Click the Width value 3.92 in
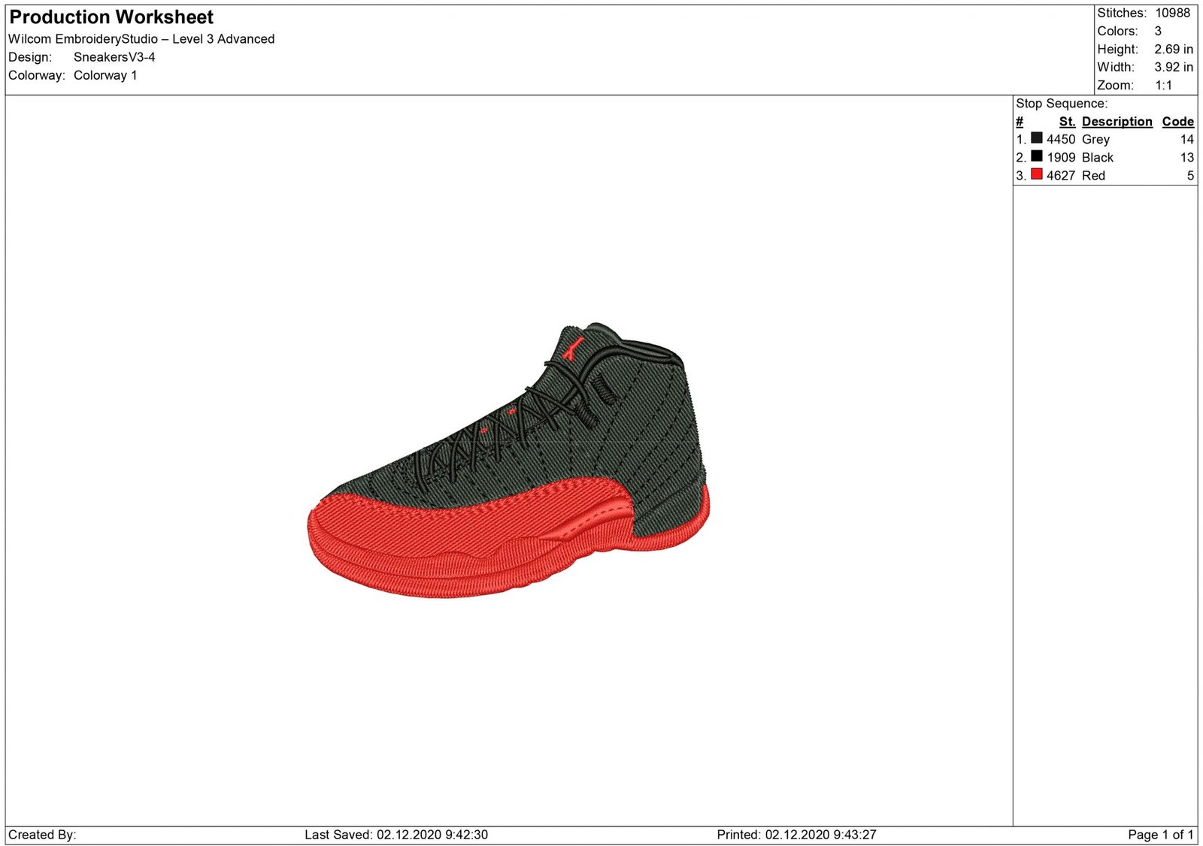Screen dimensions: 1203x846 click(1173, 67)
